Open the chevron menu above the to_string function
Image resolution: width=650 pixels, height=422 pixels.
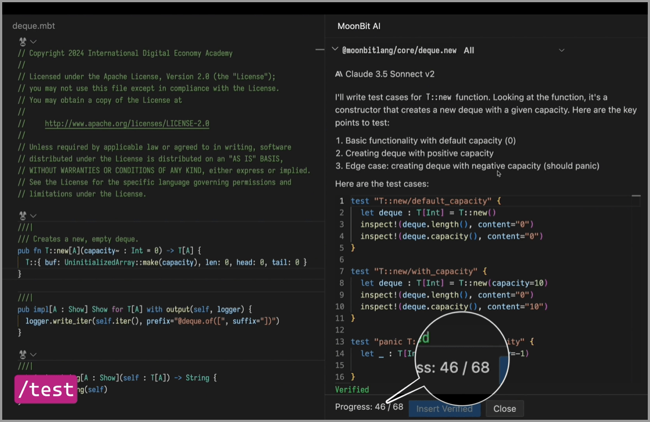pyautogui.click(x=33, y=354)
